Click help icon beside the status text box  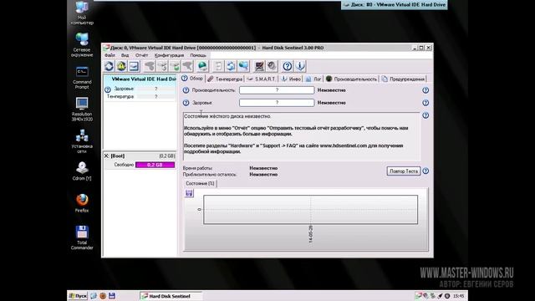pyautogui.click(x=425, y=115)
